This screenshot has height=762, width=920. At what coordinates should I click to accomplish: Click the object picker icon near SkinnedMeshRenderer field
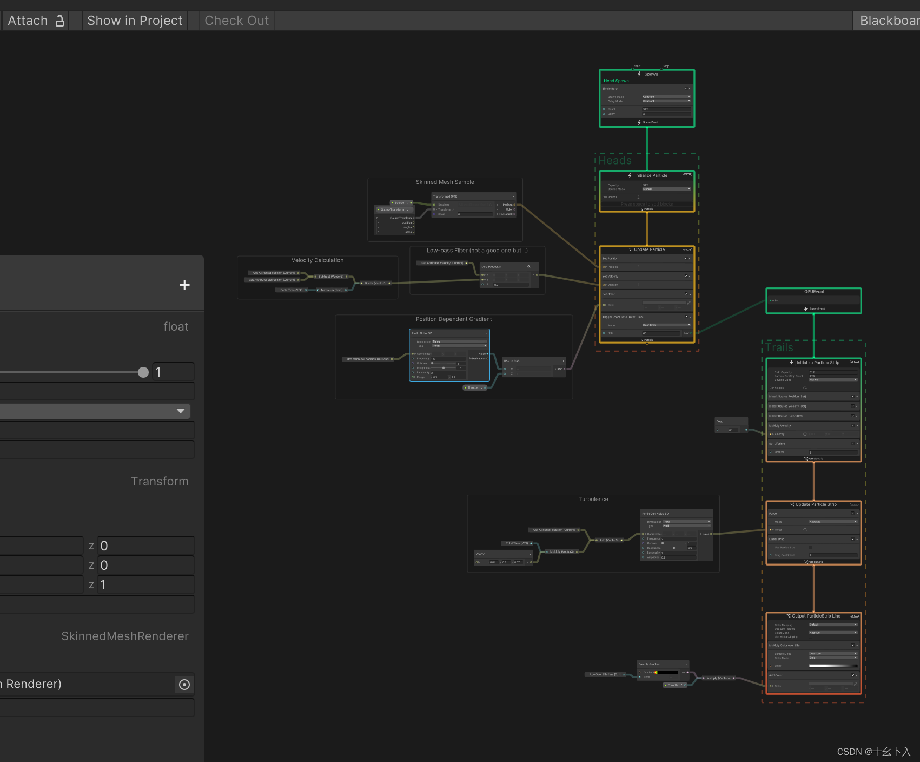click(184, 684)
